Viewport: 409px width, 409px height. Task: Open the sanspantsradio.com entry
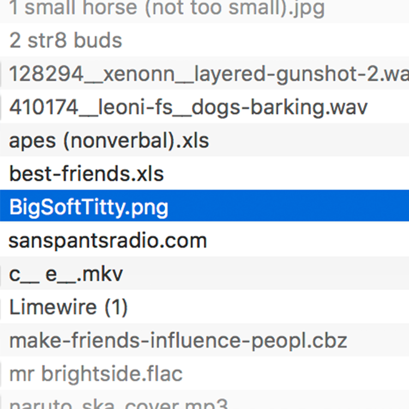pos(108,240)
